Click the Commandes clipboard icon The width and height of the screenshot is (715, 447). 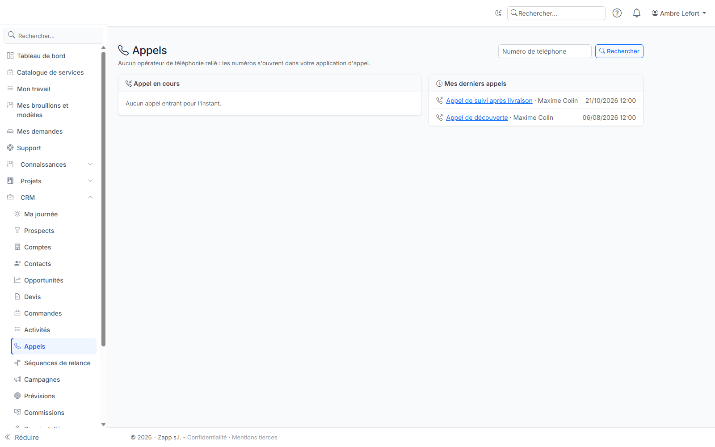pyautogui.click(x=17, y=313)
